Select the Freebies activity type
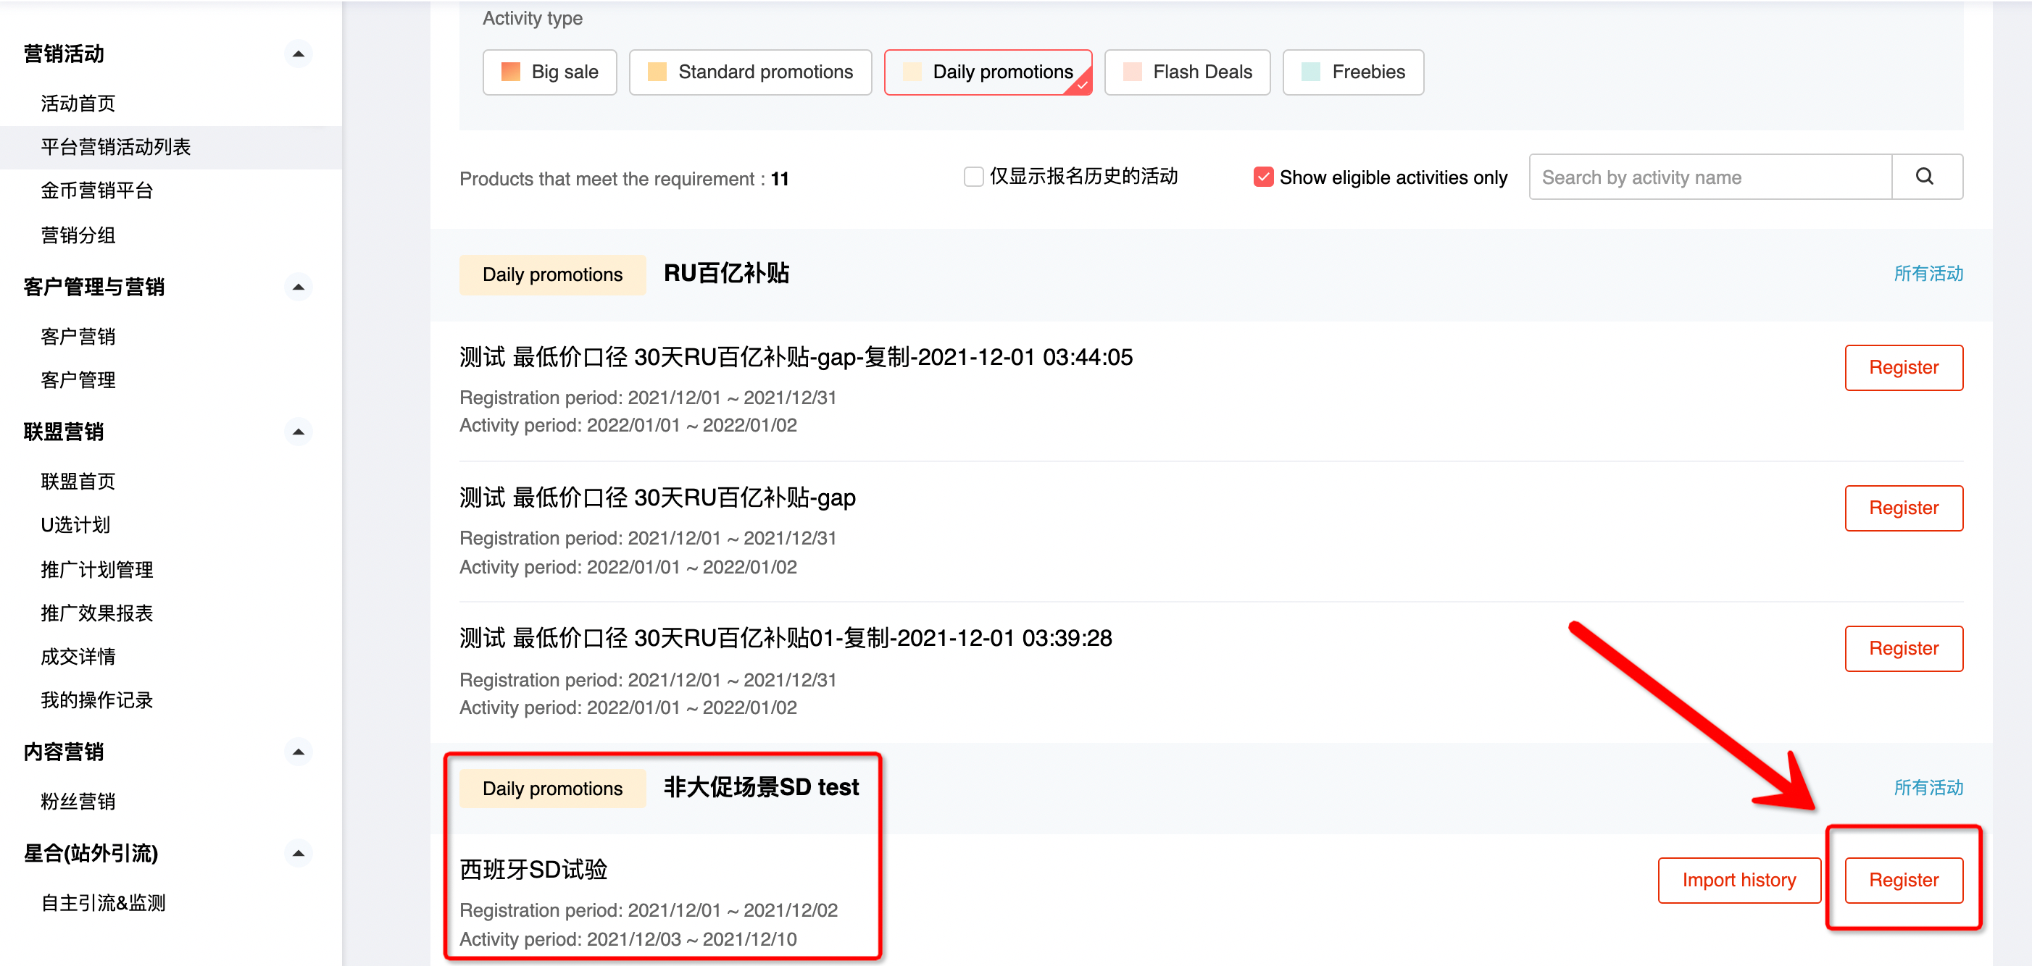The width and height of the screenshot is (2032, 966). (x=1352, y=72)
